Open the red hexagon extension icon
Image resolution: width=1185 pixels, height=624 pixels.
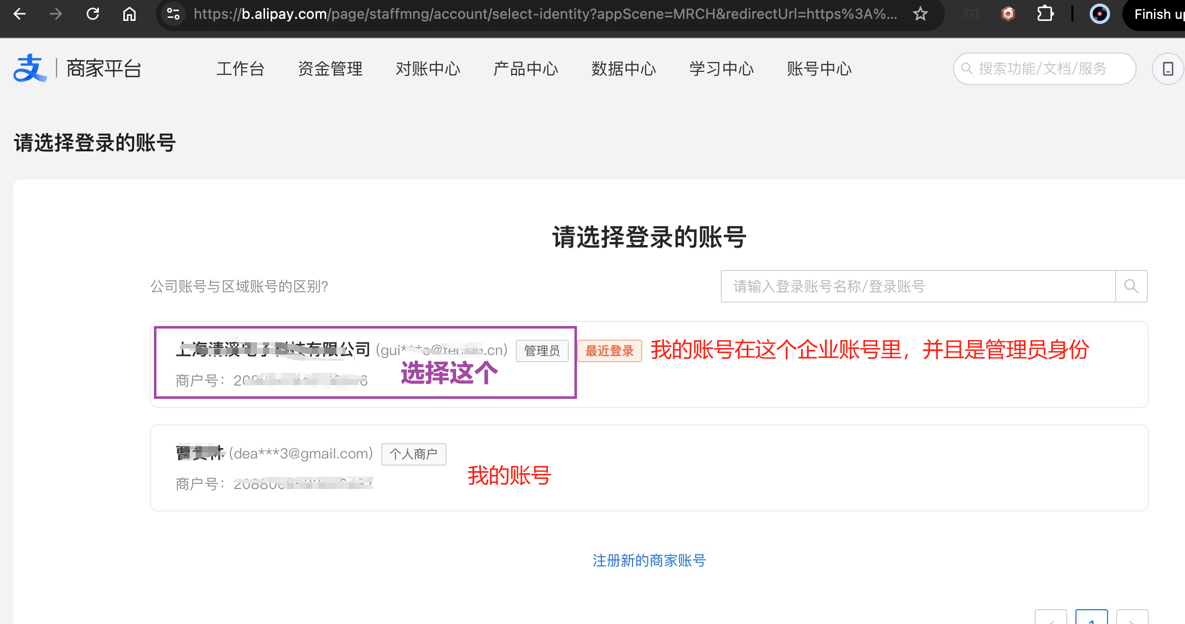click(x=1008, y=14)
